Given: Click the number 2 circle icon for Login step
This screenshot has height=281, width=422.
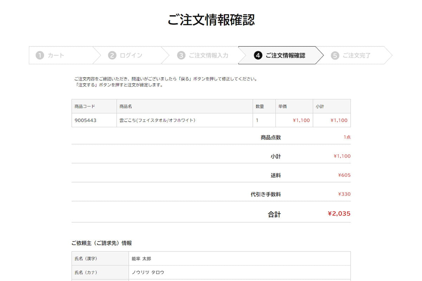Looking at the screenshot, I should click(x=112, y=56).
